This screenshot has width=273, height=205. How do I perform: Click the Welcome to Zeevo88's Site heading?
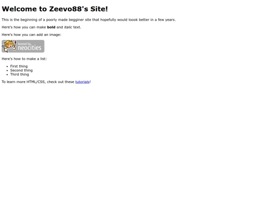coord(55,9)
